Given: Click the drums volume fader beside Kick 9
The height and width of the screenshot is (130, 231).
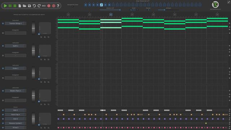Looking at the screenshot, I should 34,119.
